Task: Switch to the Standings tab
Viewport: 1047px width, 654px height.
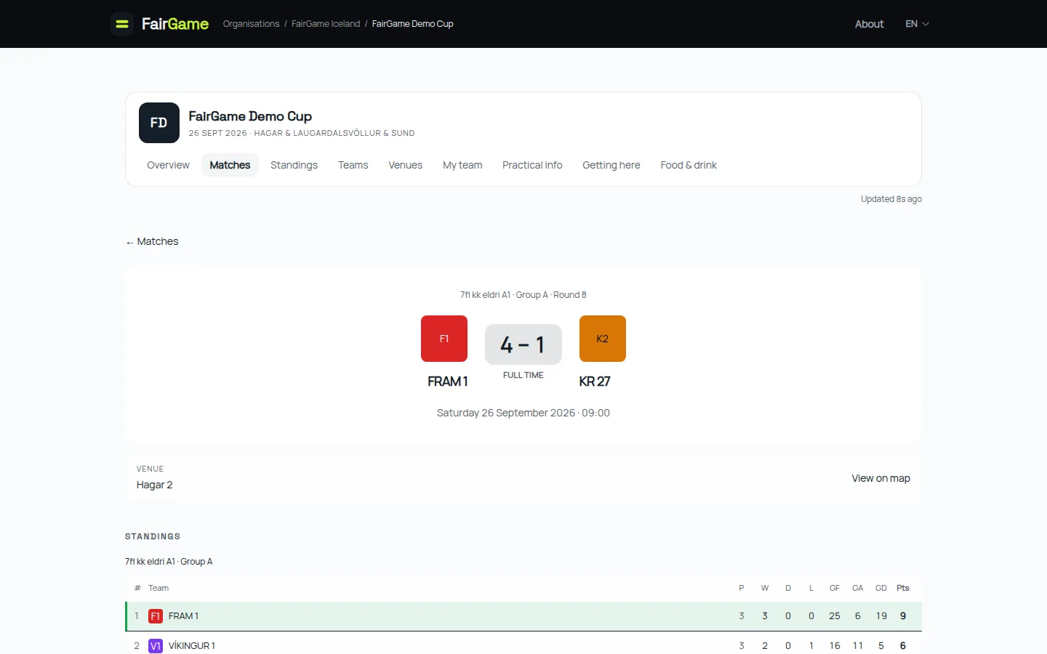Action: pos(294,165)
